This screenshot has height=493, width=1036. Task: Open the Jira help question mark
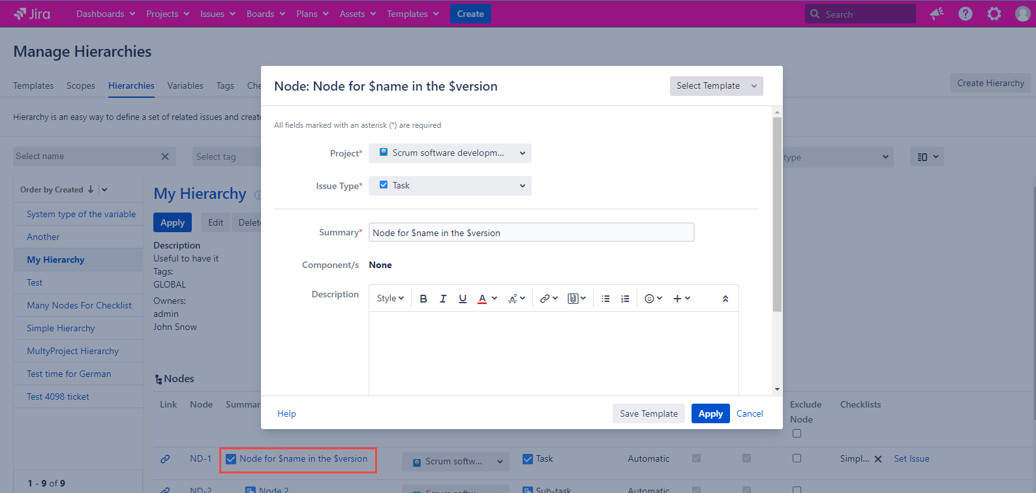coord(965,14)
